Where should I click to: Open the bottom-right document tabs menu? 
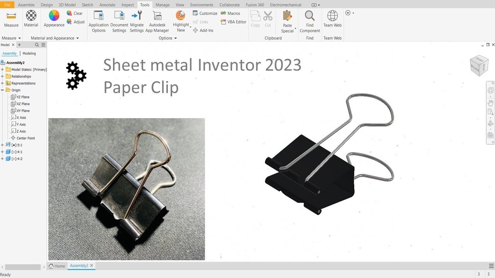(491, 266)
